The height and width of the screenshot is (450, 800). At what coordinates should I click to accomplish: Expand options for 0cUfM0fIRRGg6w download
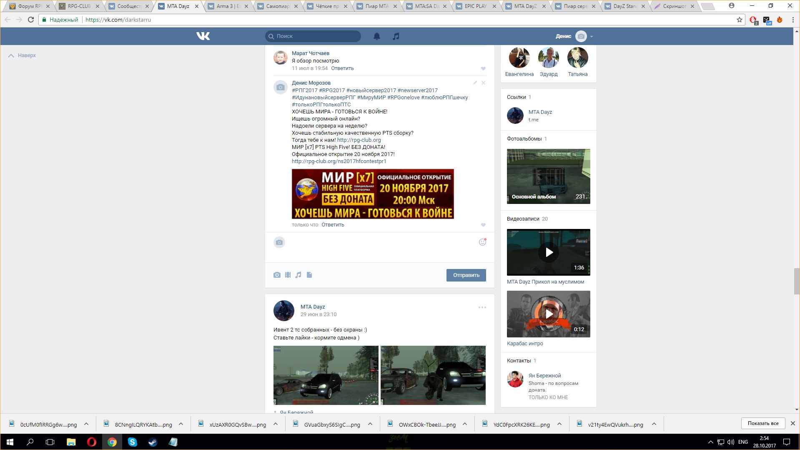(x=86, y=424)
